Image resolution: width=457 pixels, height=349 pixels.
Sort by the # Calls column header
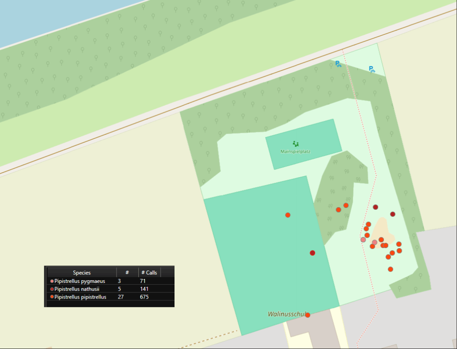(x=149, y=273)
